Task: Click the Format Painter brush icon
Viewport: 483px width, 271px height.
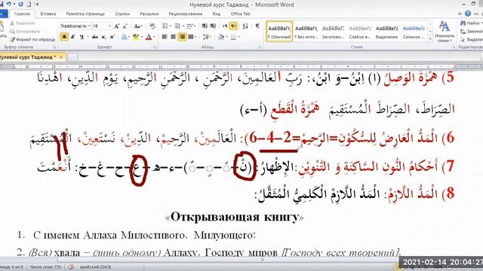Action: point(12,39)
